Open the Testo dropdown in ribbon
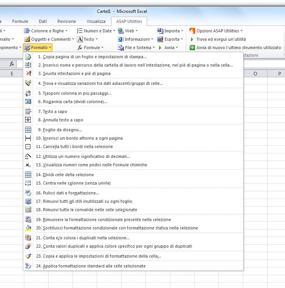This screenshot has width=285, height=288. [x=87, y=39]
